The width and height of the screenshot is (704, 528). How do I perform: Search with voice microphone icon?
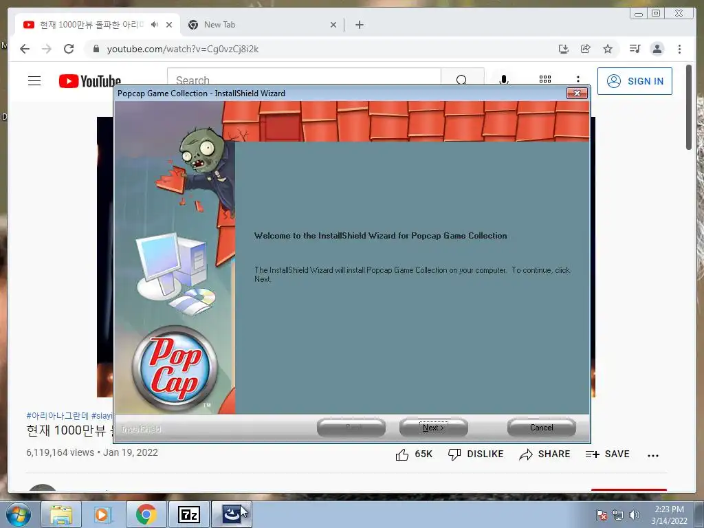click(504, 79)
